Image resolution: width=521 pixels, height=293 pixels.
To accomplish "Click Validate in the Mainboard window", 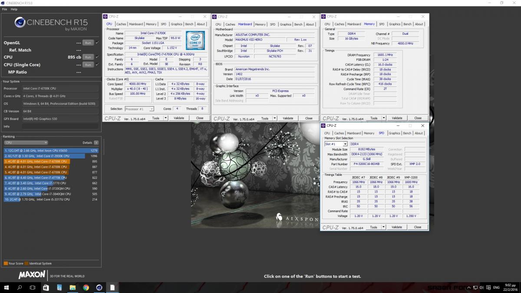I will point(288,118).
